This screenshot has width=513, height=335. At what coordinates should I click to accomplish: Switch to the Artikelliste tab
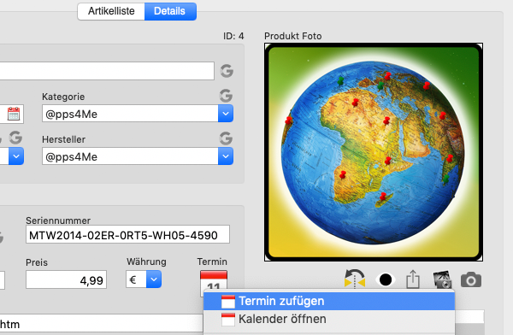point(111,11)
